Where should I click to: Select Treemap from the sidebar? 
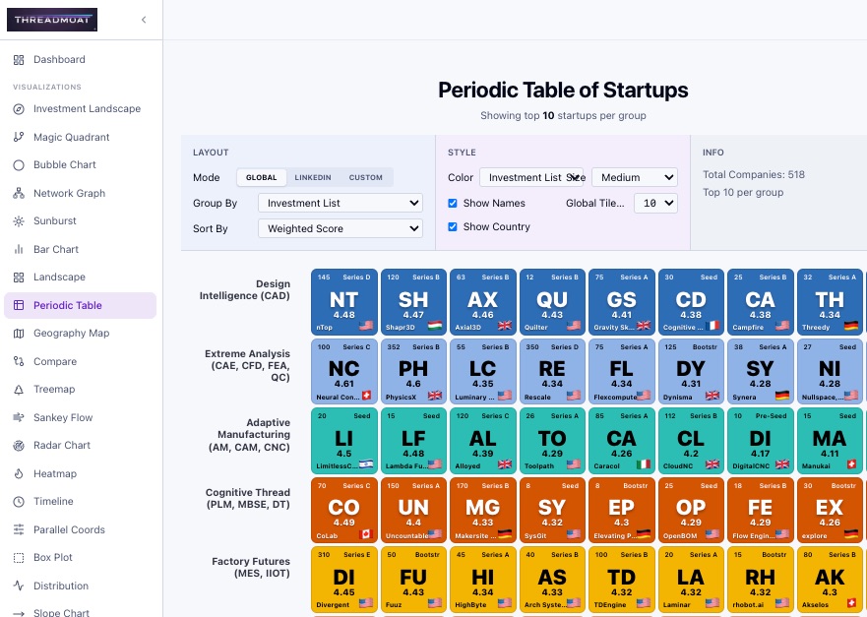point(52,390)
